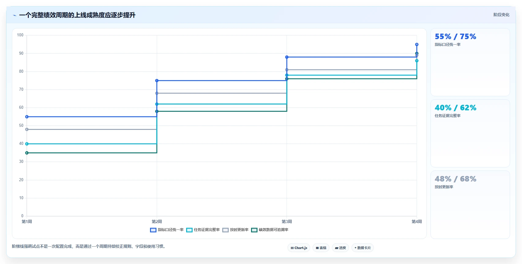Hide the 任务证据完整率 series via its legend label
The width and height of the screenshot is (522, 264).
click(x=207, y=230)
